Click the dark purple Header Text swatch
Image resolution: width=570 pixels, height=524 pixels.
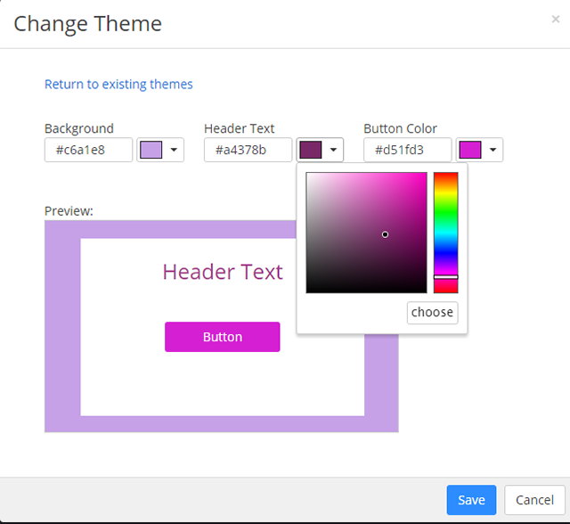pos(311,150)
